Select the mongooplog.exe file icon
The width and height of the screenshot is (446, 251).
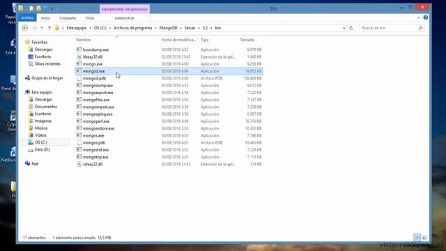[x=79, y=114]
